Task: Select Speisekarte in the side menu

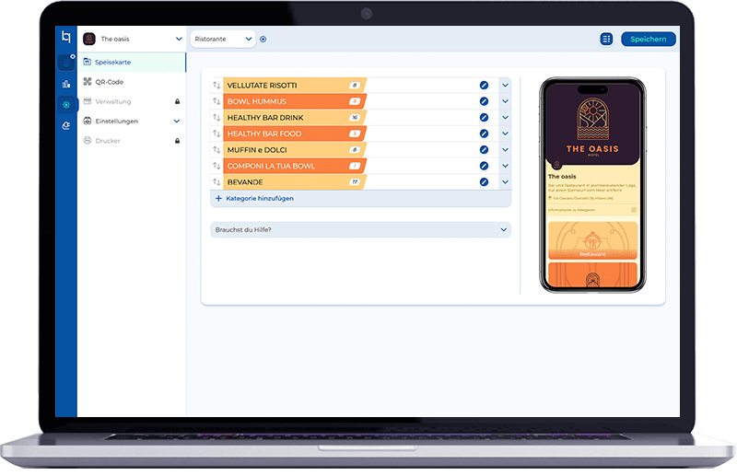Action: tap(115, 63)
